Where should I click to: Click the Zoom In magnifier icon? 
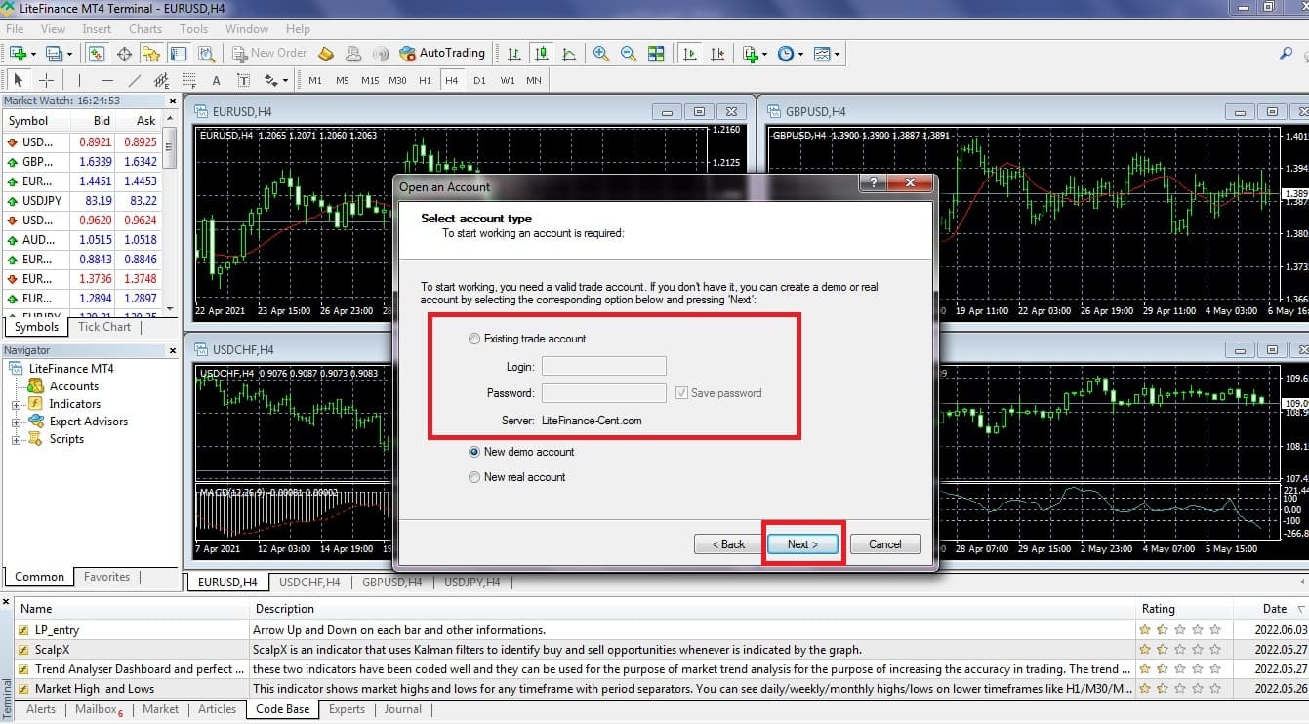[x=601, y=54]
